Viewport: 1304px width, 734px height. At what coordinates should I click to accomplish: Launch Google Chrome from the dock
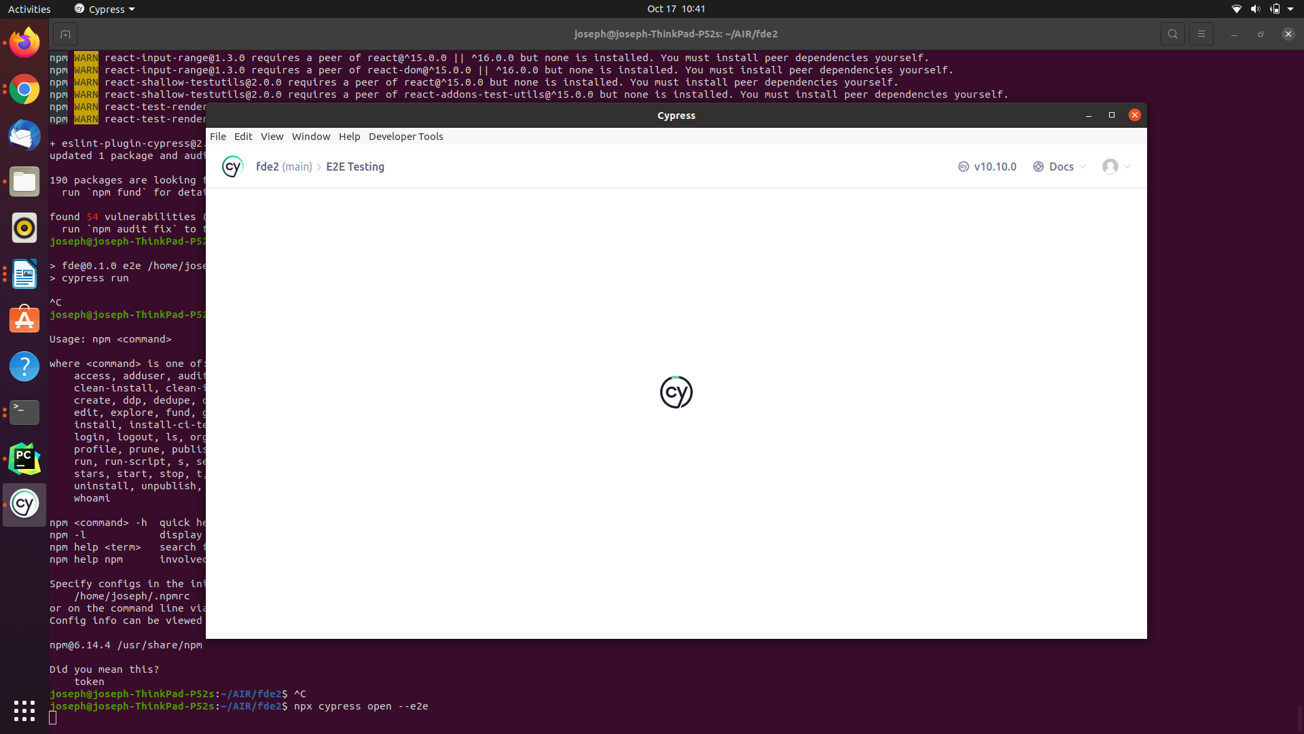pos(24,89)
